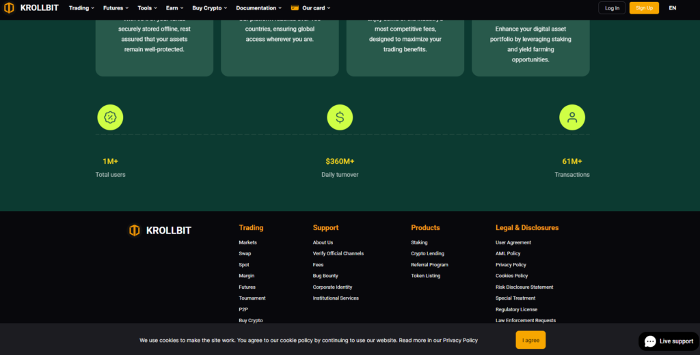Open Law Enforcement Requests link
Image resolution: width=700 pixels, height=355 pixels.
(x=526, y=320)
